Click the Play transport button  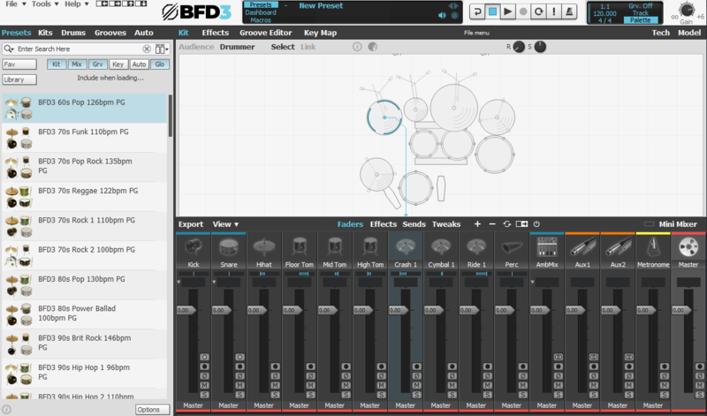(509, 11)
